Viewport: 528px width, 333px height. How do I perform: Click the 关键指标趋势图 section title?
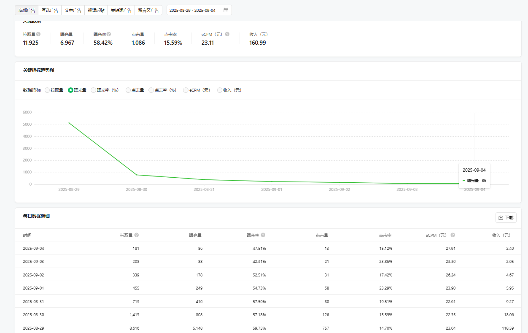[x=38, y=70]
